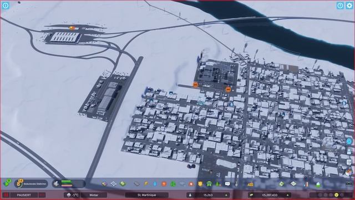Open the citizen happiness smiley indicator
The height and width of the screenshot is (200, 355).
point(337,195)
